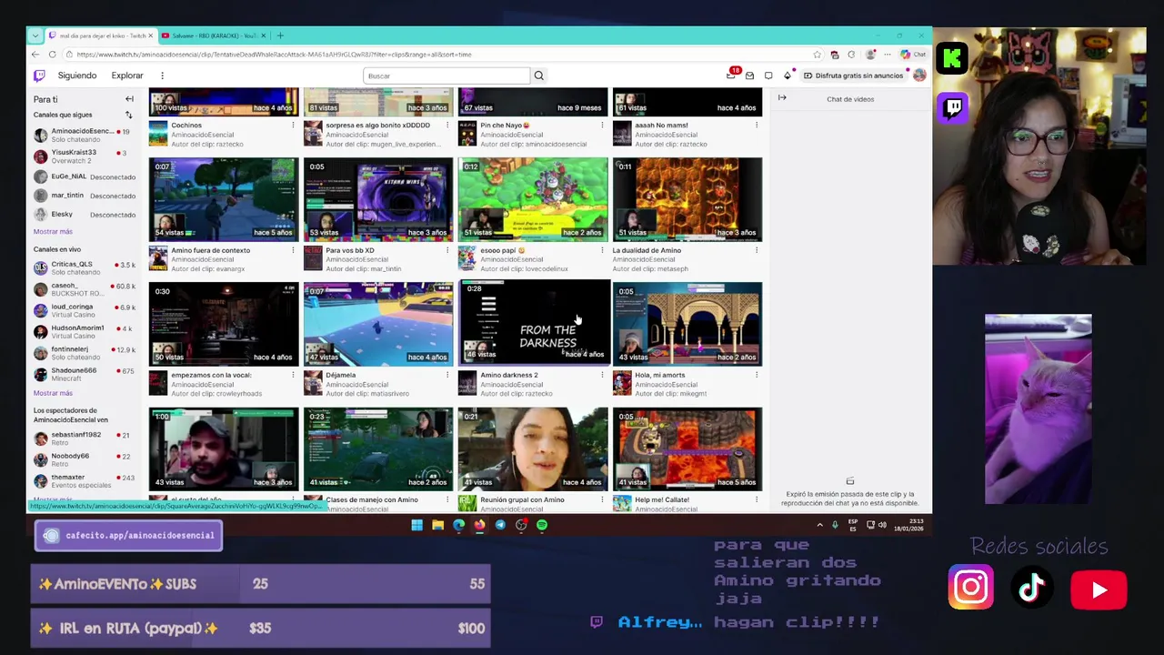Open the Twitch home logo
This screenshot has height=655, width=1164.
point(39,76)
